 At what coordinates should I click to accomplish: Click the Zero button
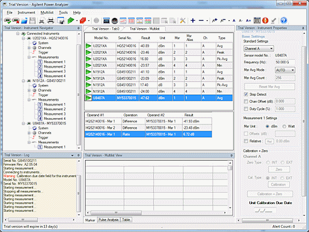pos(279,169)
